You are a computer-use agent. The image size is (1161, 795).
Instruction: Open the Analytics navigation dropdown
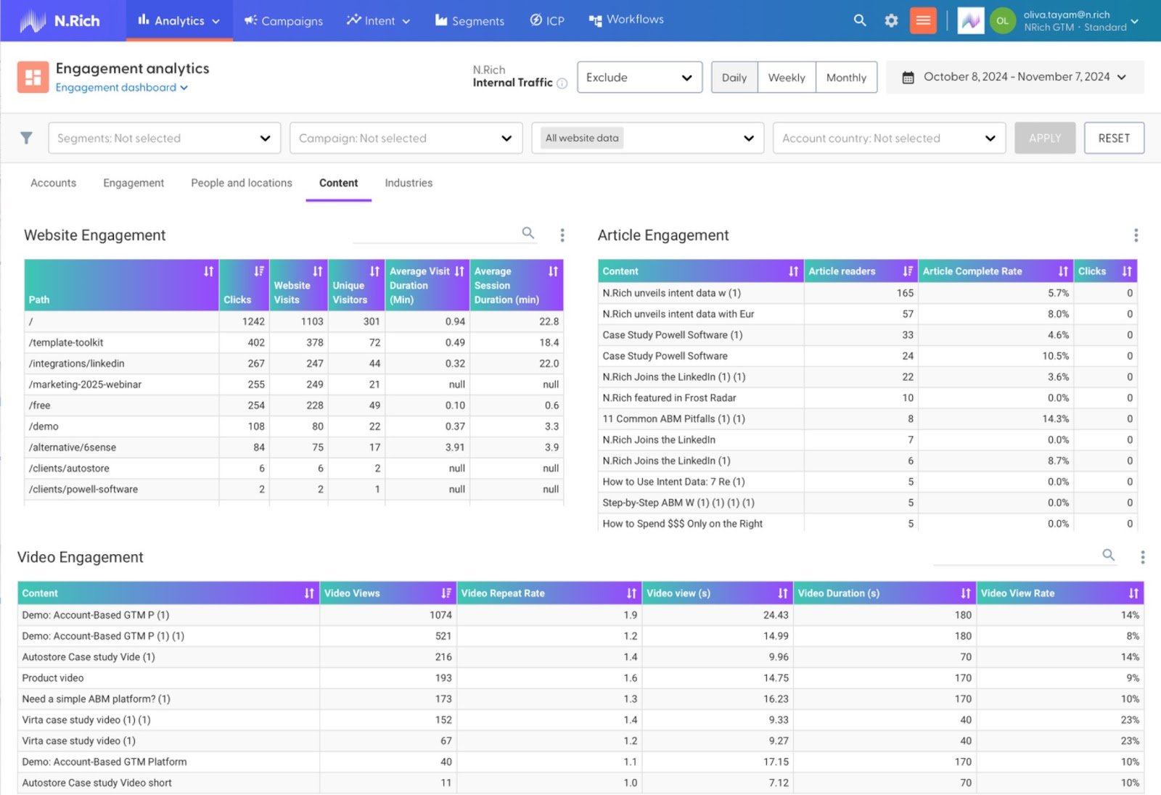click(x=179, y=20)
